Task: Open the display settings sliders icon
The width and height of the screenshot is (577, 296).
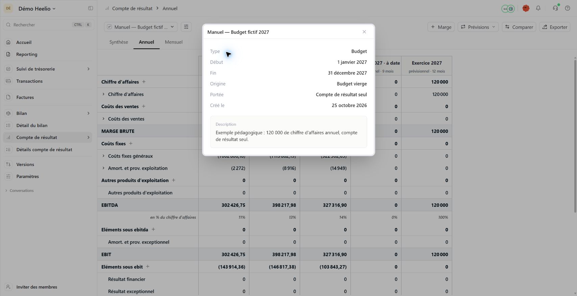Action: 186,27
